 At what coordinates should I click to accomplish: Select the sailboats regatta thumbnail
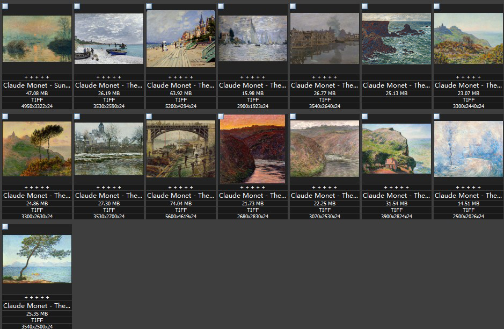point(253,39)
